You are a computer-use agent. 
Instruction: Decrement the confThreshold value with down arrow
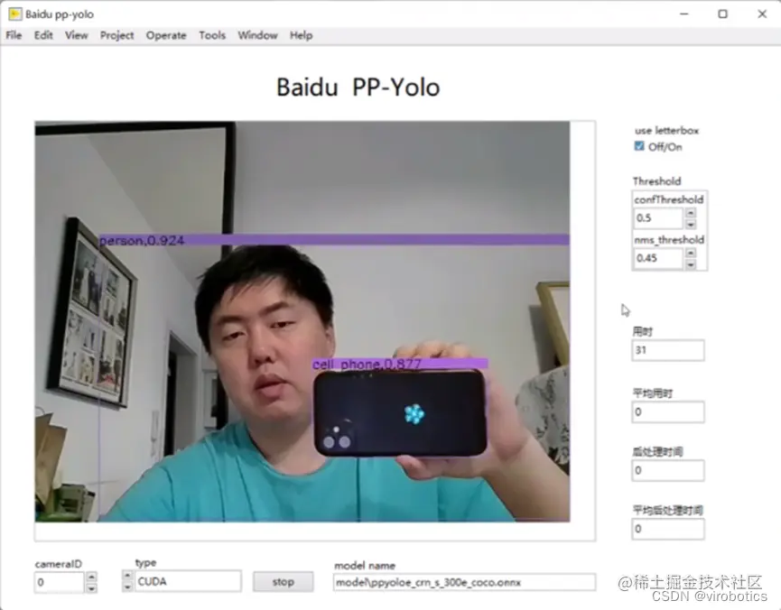coord(691,224)
